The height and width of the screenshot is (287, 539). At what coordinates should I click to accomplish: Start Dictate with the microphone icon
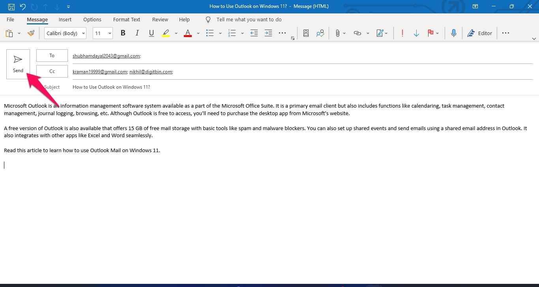(x=454, y=34)
